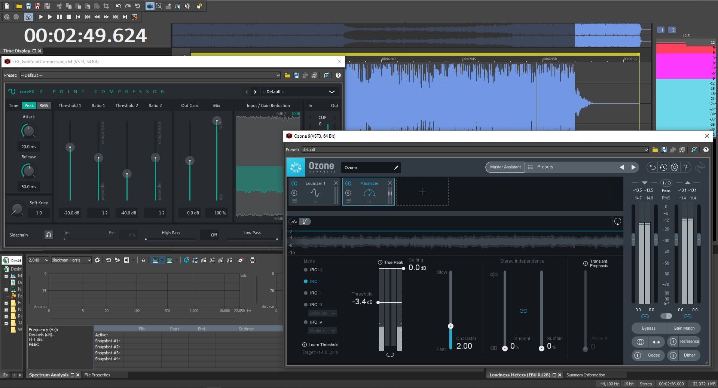Toggle the compressor Sidechain headphone icon
This screenshot has height=388, width=718.
click(x=49, y=235)
